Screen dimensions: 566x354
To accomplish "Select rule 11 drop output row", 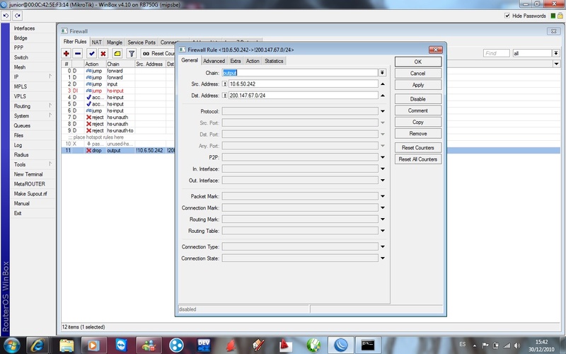I will (x=117, y=150).
